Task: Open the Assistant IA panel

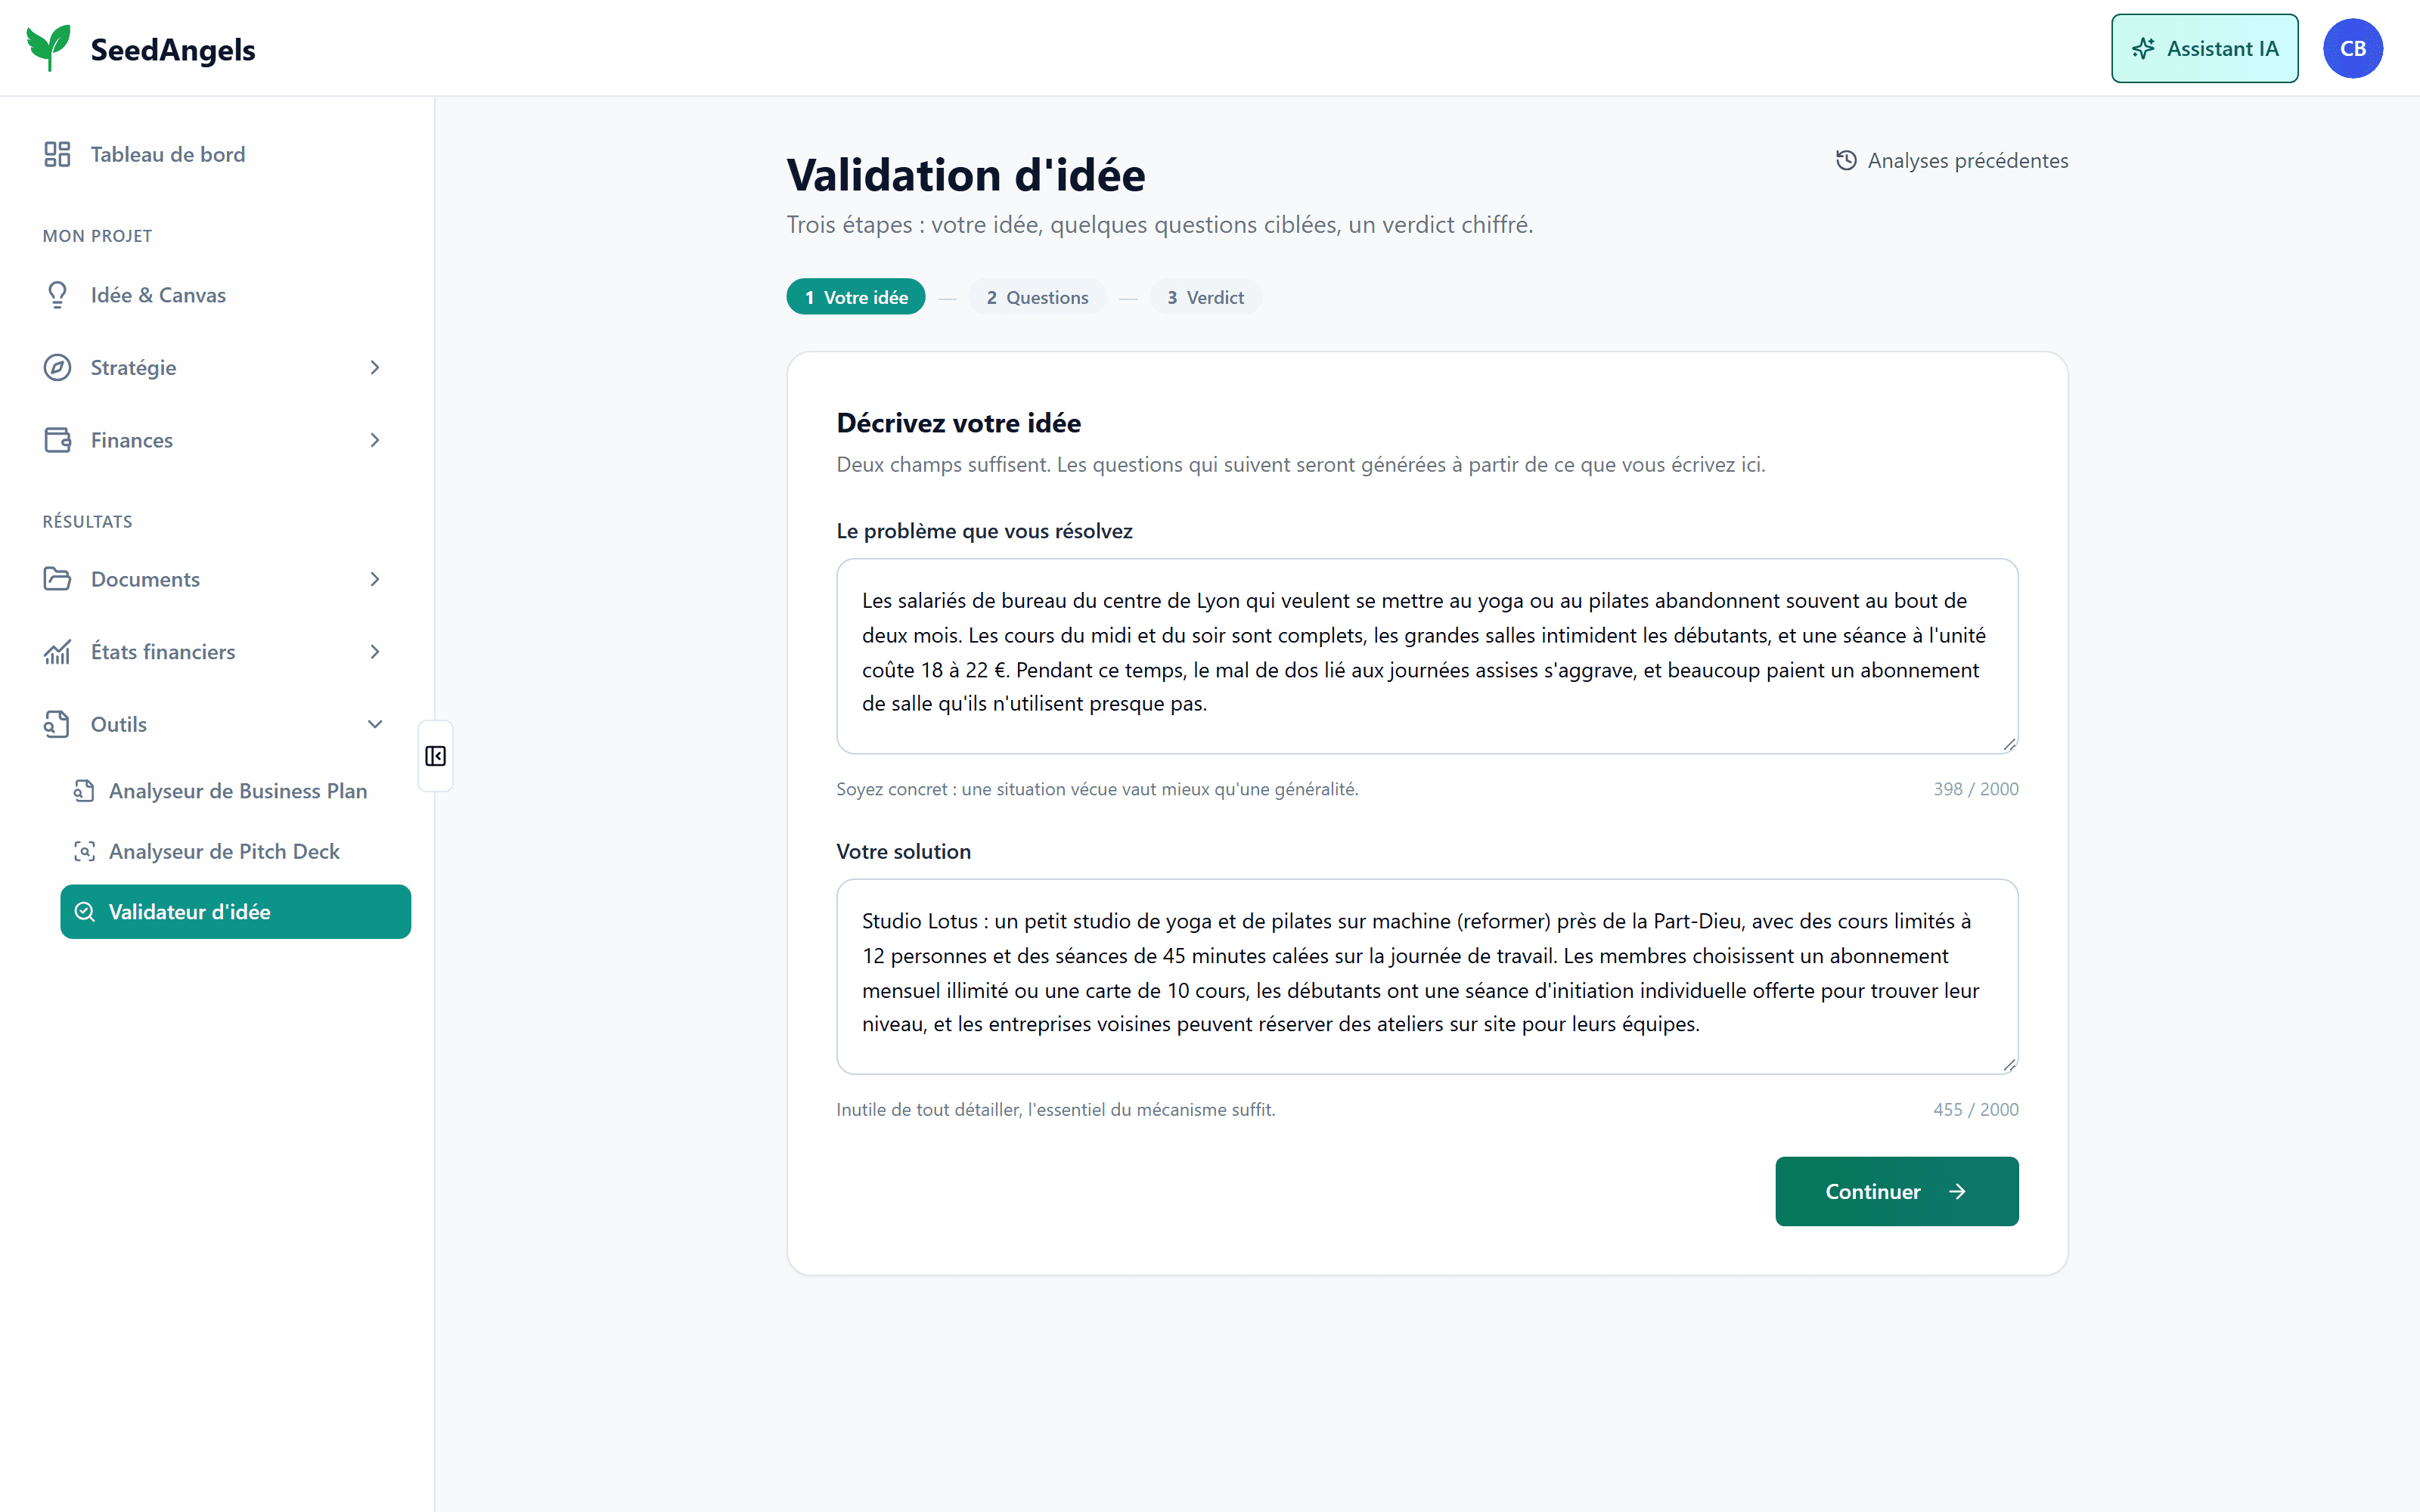Action: [x=2204, y=48]
